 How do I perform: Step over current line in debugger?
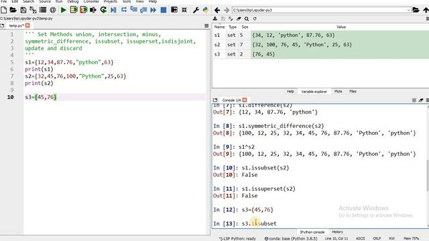[x=124, y=9]
